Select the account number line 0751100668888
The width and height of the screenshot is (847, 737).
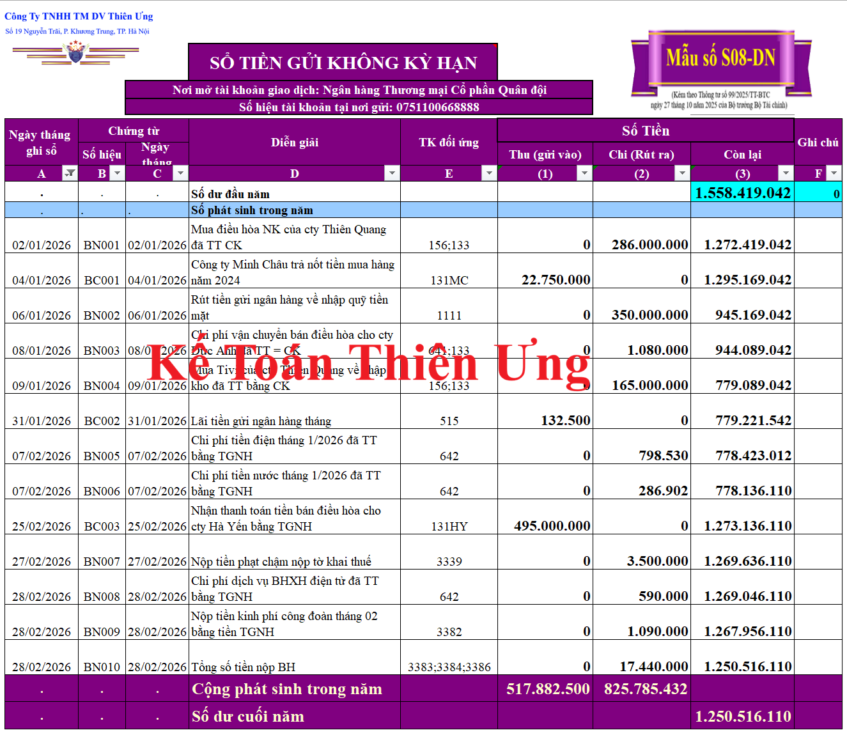coord(359,107)
